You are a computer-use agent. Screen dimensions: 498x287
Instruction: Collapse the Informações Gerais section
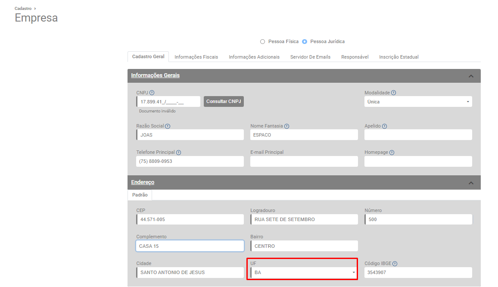pyautogui.click(x=471, y=76)
